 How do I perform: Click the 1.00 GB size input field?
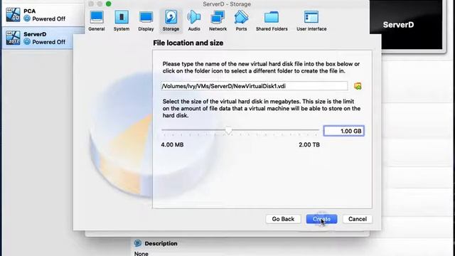coord(344,131)
